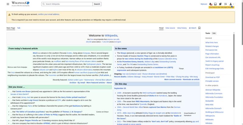
Task: Open the AFRINIC link
Action: point(47,123)
